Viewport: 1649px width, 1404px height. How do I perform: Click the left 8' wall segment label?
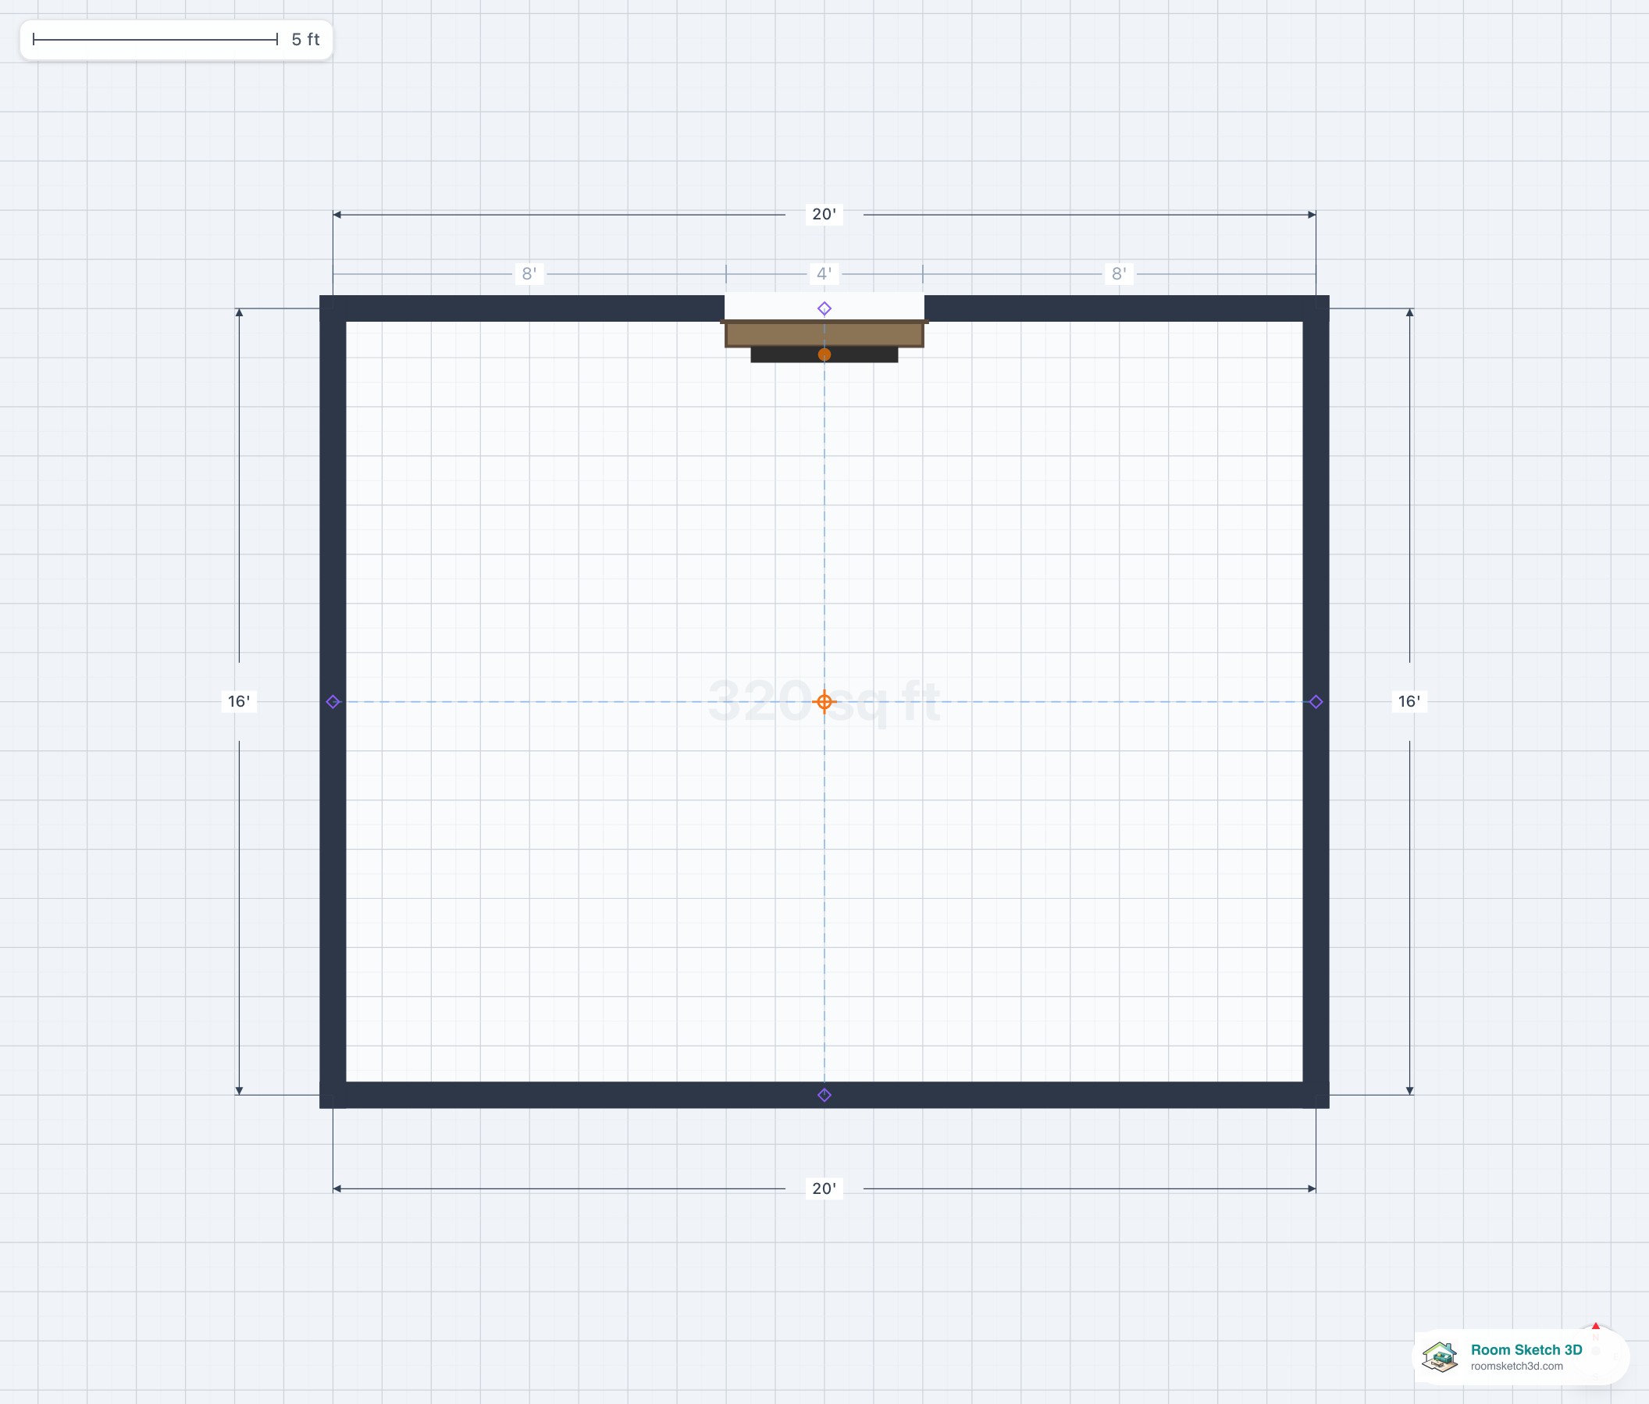click(529, 274)
